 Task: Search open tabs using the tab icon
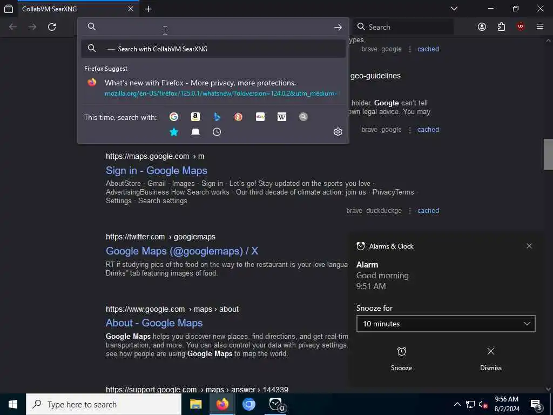tap(195, 132)
